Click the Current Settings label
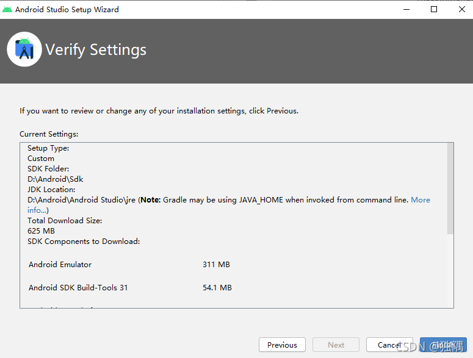The height and width of the screenshot is (358, 473). (49, 134)
